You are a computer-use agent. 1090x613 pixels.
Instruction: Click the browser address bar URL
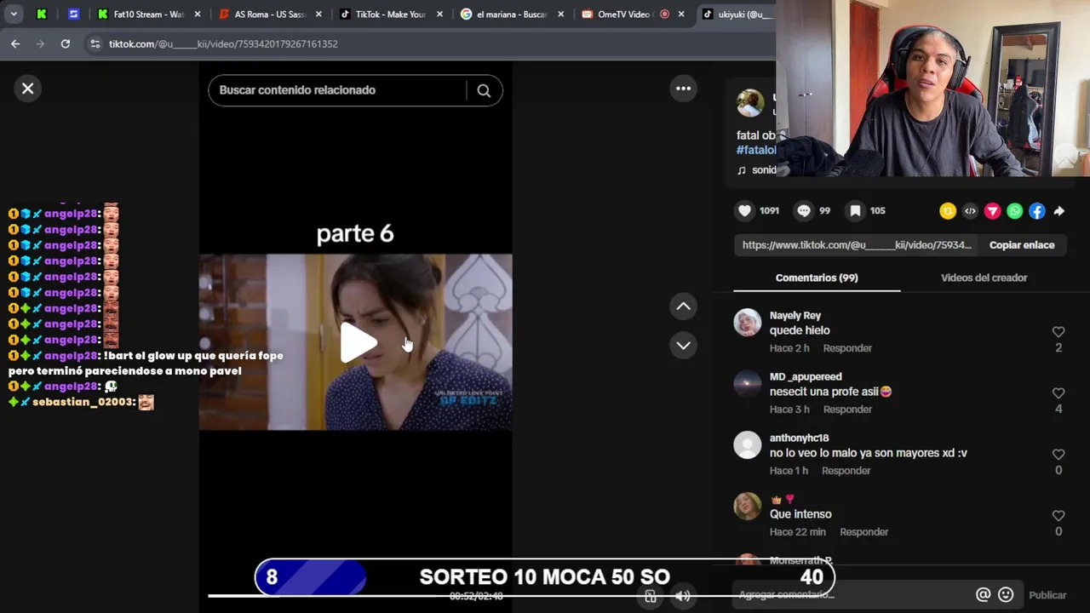pos(223,43)
